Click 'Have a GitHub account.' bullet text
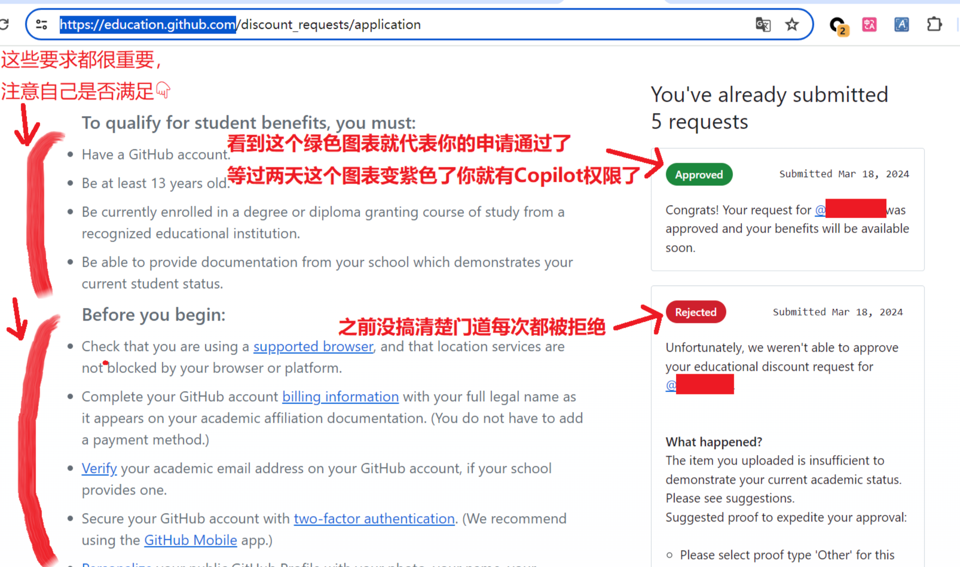This screenshot has height=567, width=960. [x=155, y=154]
